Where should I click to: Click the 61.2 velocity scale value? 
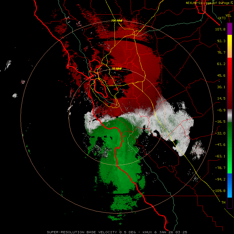tap(221, 64)
